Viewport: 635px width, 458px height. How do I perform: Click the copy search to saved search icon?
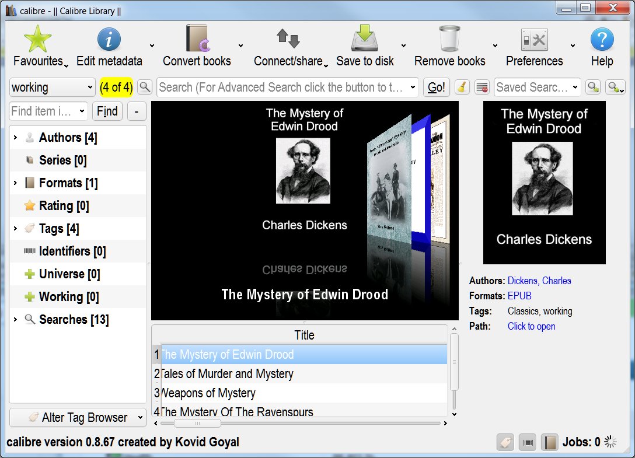(594, 87)
